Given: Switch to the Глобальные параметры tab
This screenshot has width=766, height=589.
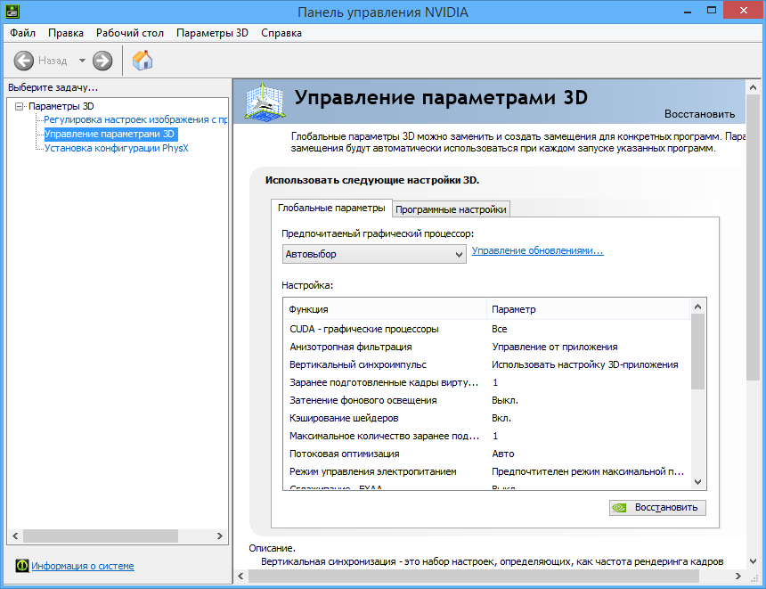Looking at the screenshot, I should pyautogui.click(x=331, y=208).
